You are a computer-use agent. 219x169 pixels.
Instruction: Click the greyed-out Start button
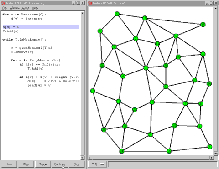pos(9,164)
